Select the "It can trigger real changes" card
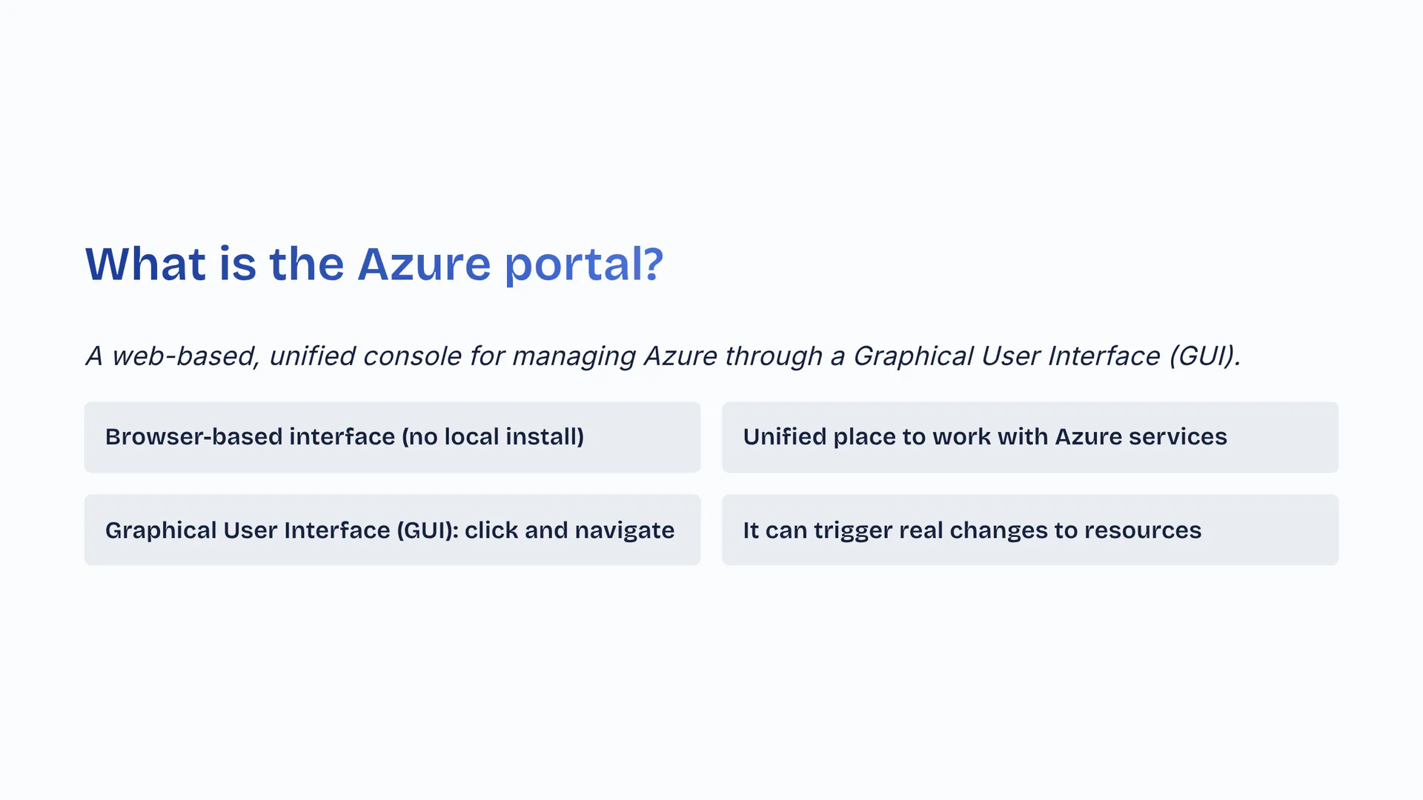This screenshot has width=1423, height=800. coord(1029,530)
